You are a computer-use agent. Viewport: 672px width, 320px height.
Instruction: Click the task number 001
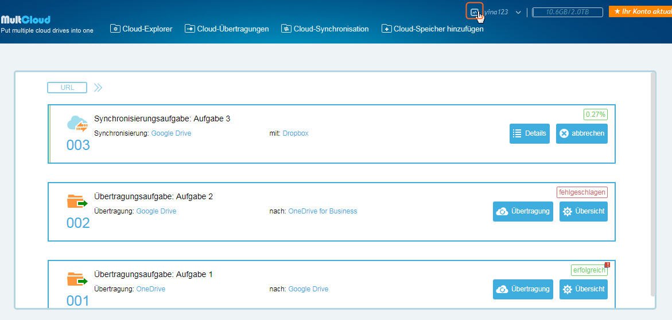(78, 301)
